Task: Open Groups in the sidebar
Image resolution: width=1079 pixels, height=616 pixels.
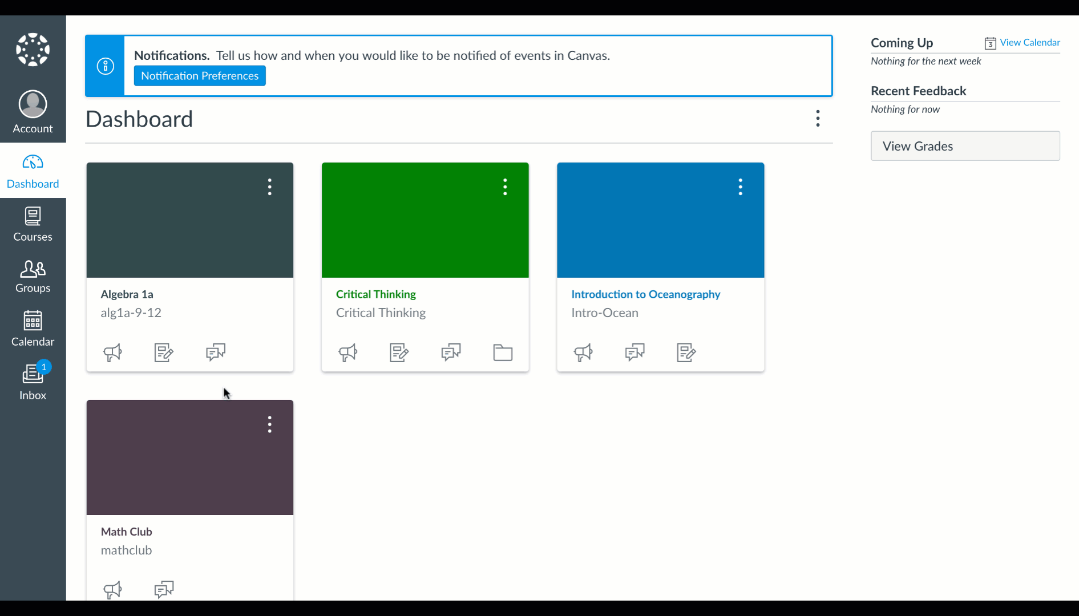Action: 33,277
